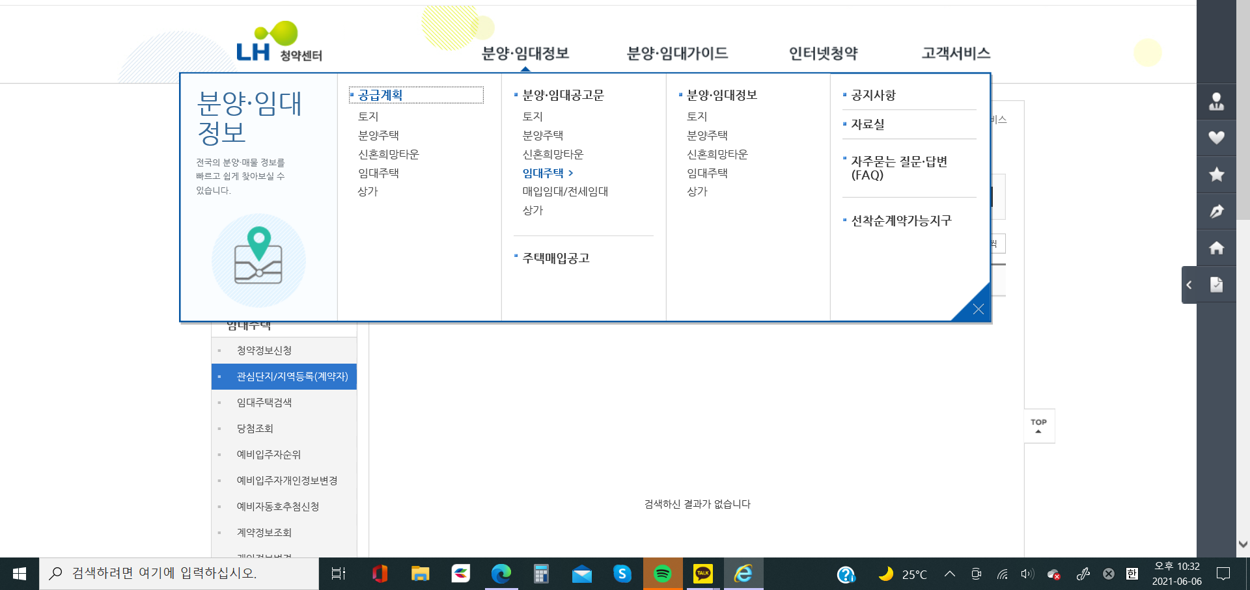Select 분양·임대공고문 heading
This screenshot has width=1250, height=590.
pyautogui.click(x=563, y=95)
